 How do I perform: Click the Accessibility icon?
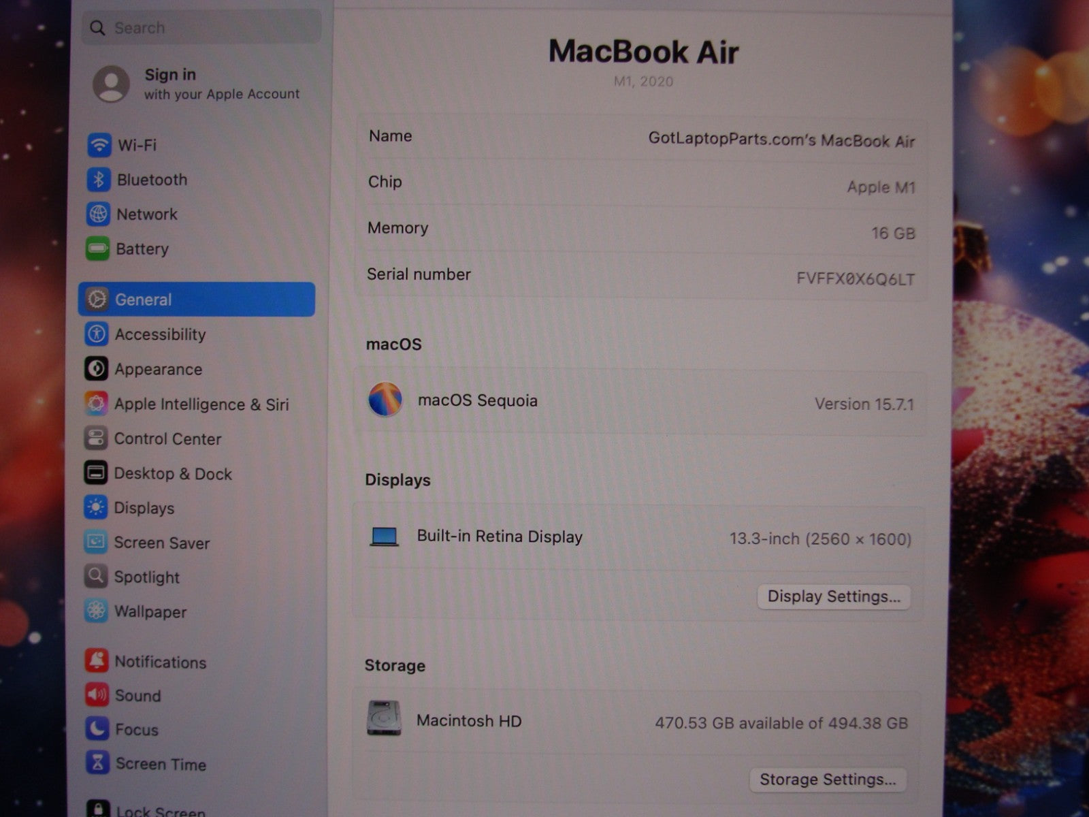pos(97,334)
